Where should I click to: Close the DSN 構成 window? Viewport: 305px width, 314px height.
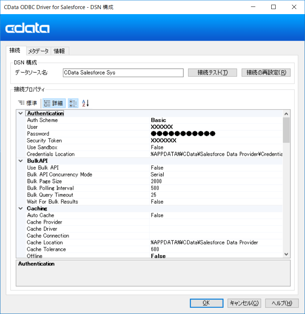(x=294, y=7)
